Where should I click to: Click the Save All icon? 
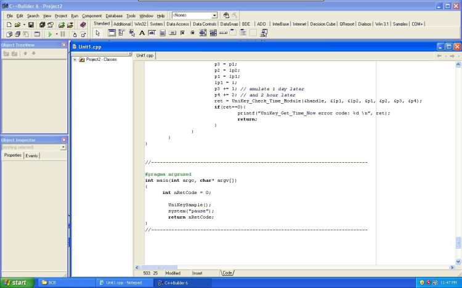[42, 25]
